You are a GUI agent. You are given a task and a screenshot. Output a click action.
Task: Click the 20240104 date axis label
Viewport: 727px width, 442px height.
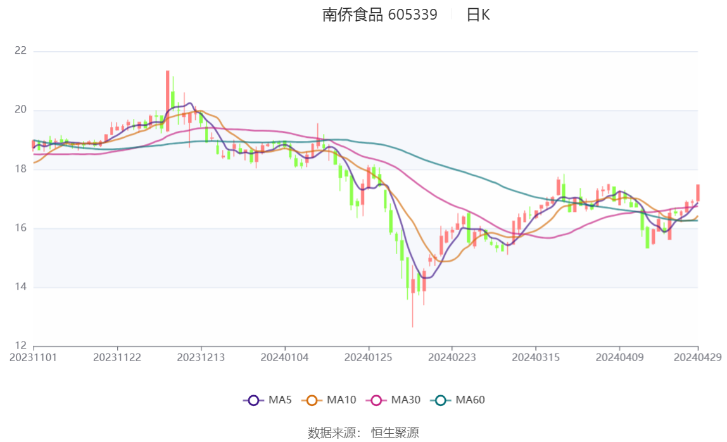[284, 357]
